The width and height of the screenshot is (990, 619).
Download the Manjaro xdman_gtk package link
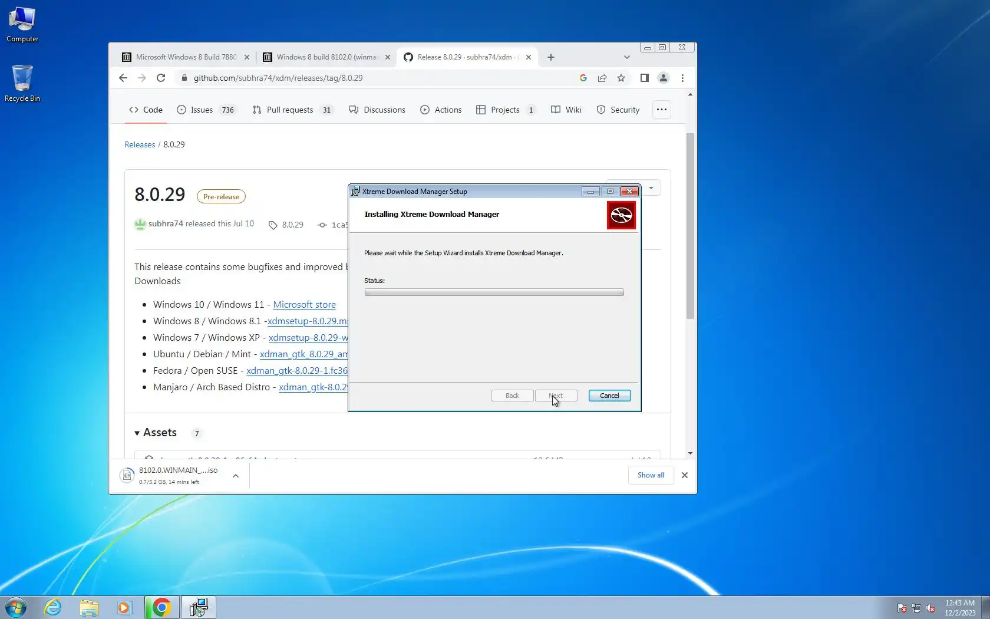tap(313, 387)
